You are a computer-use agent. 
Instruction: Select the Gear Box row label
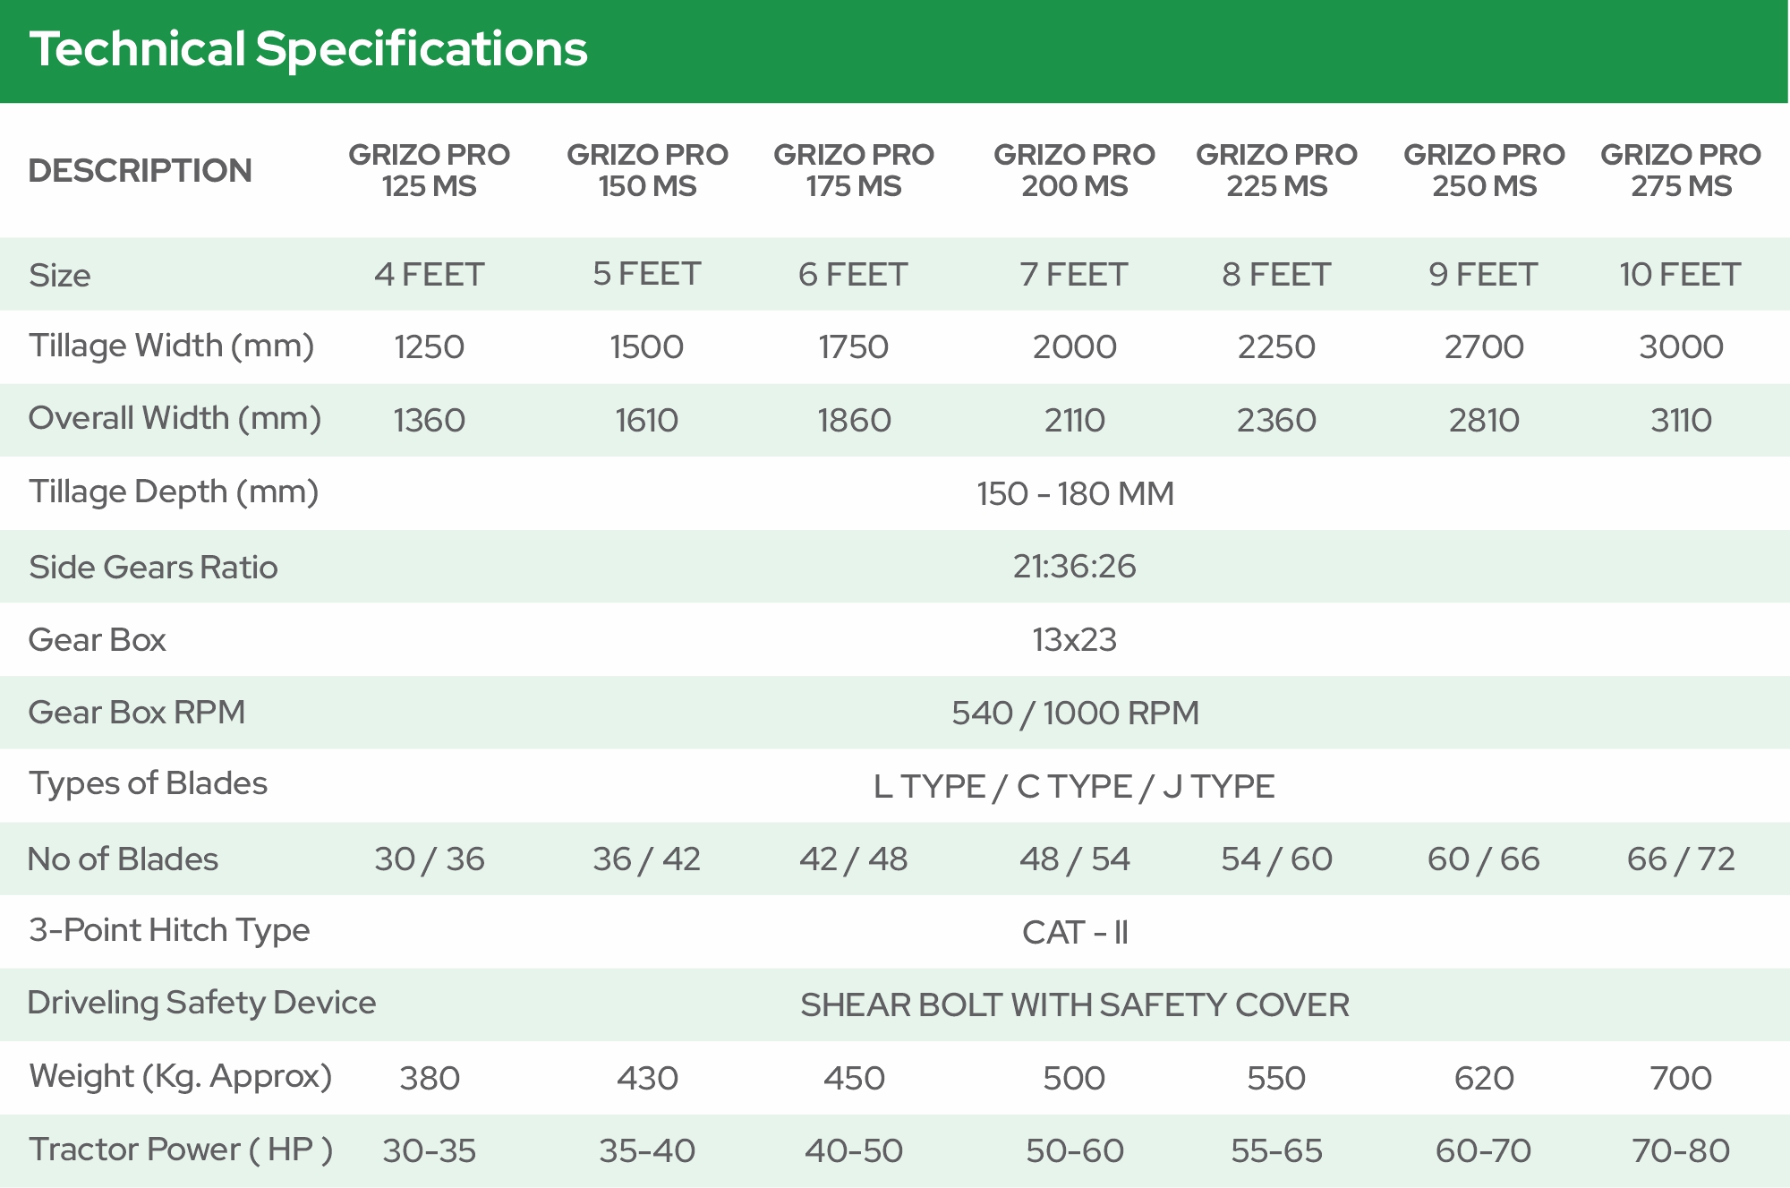tap(98, 639)
